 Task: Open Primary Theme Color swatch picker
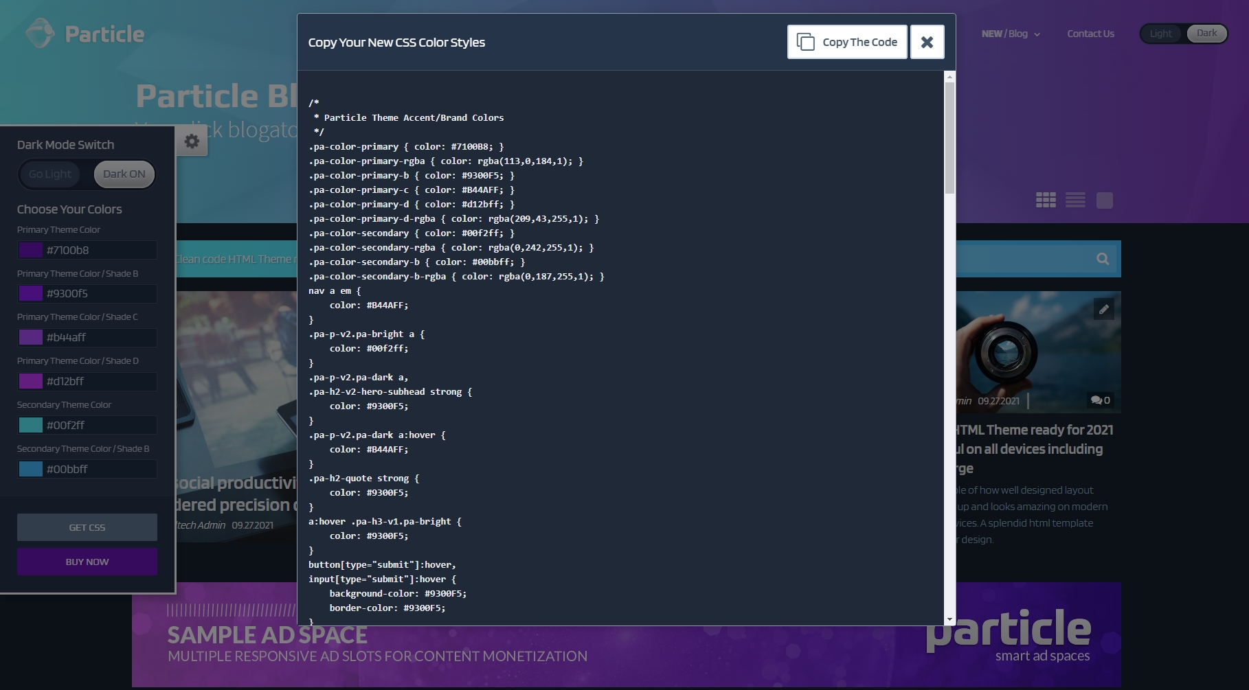[x=31, y=250]
